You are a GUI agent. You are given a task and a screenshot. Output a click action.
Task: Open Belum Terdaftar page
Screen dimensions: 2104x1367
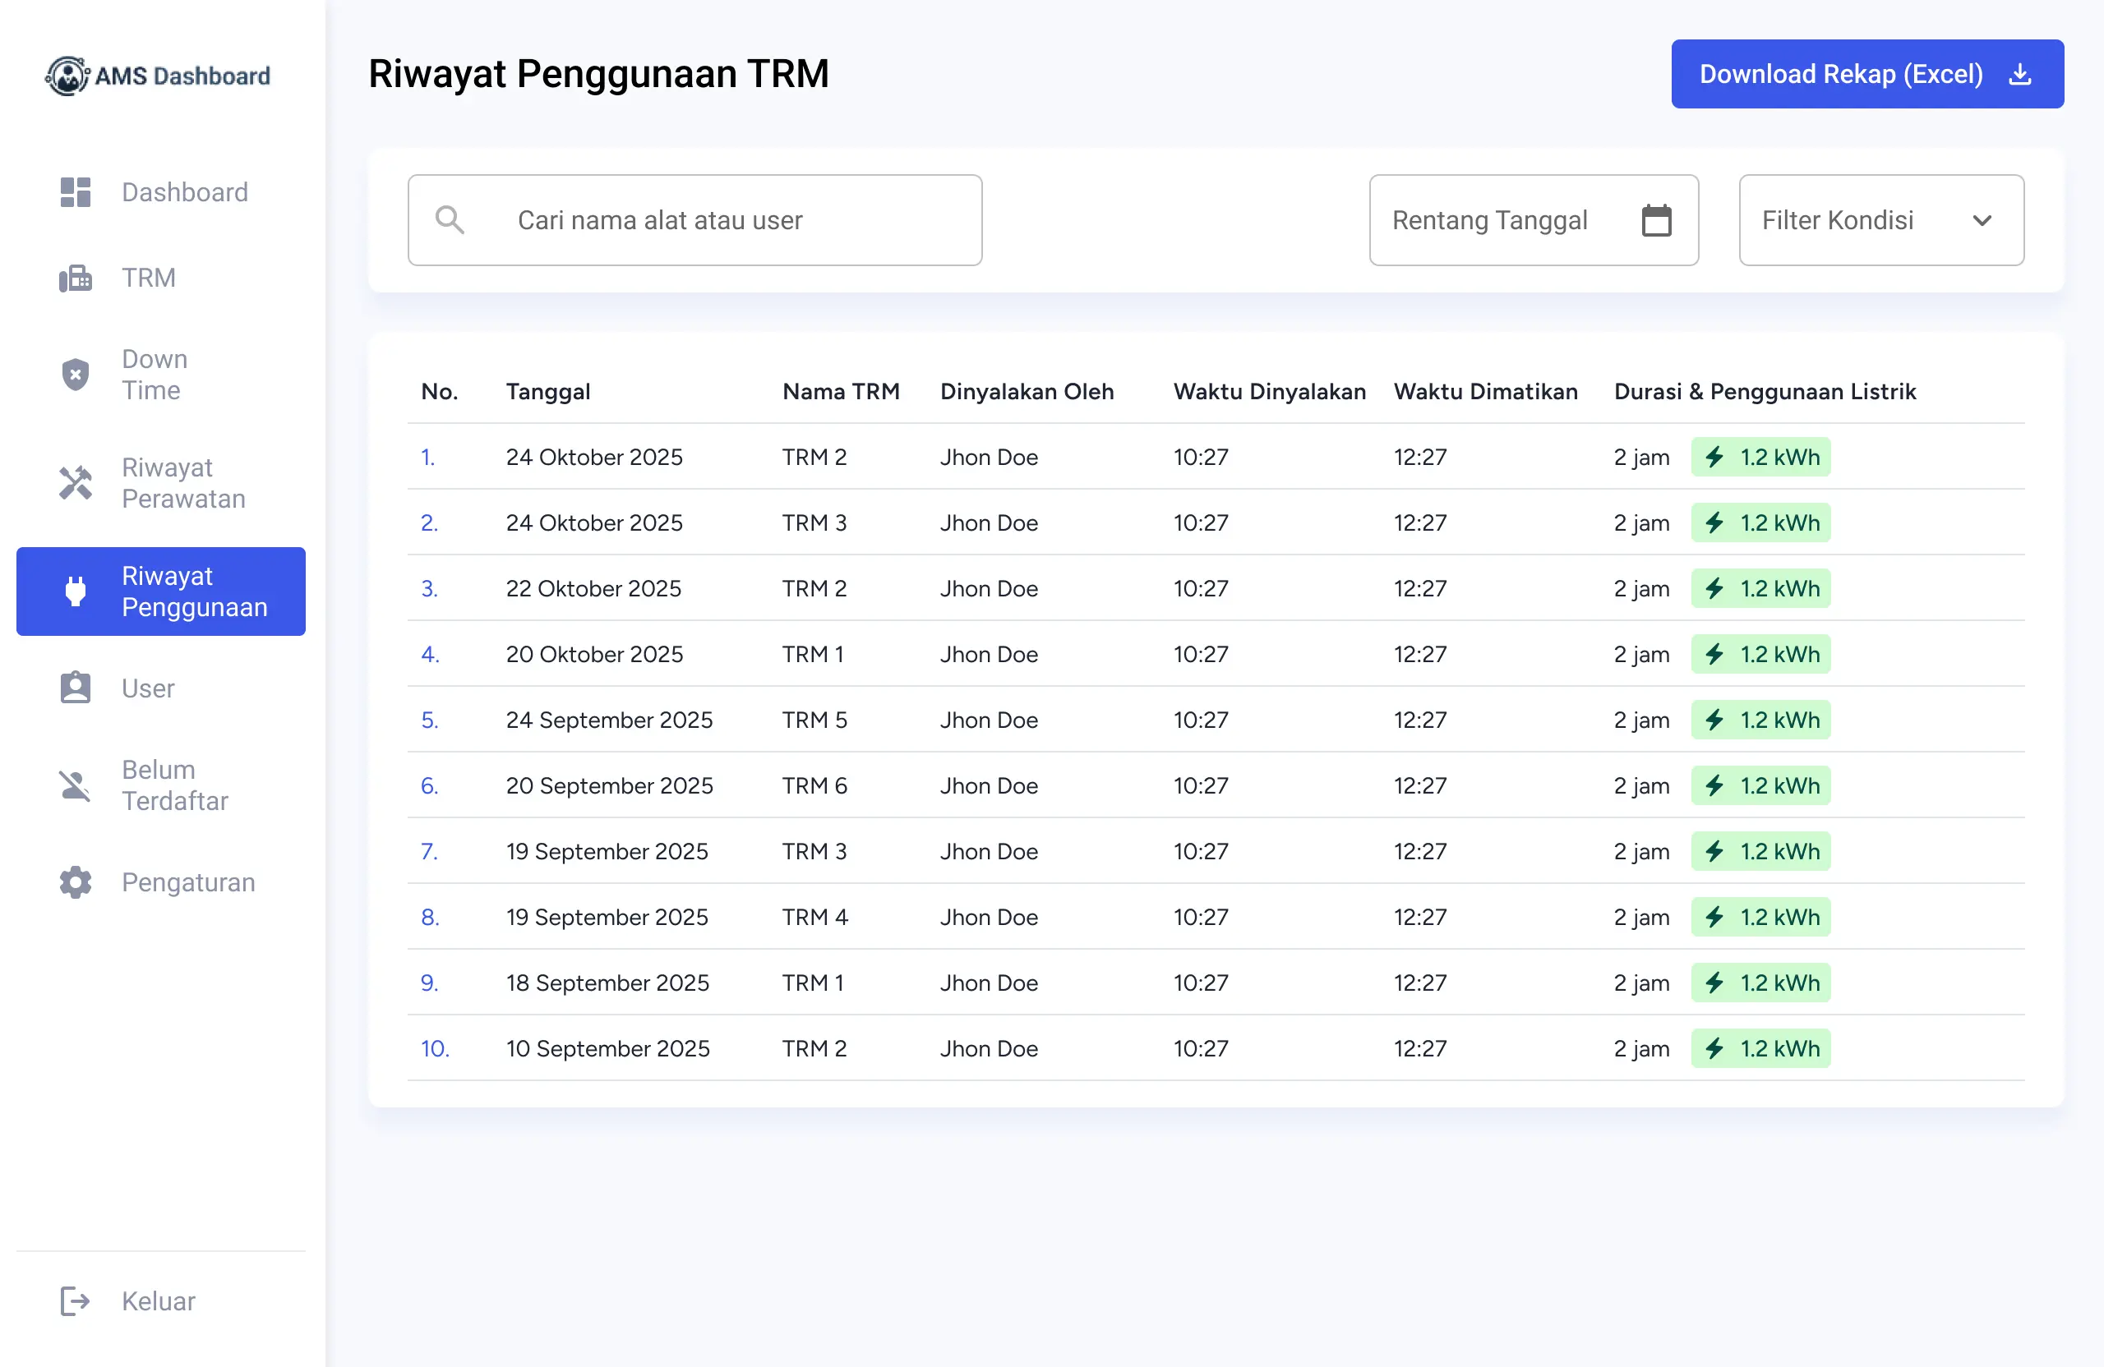[x=161, y=785]
